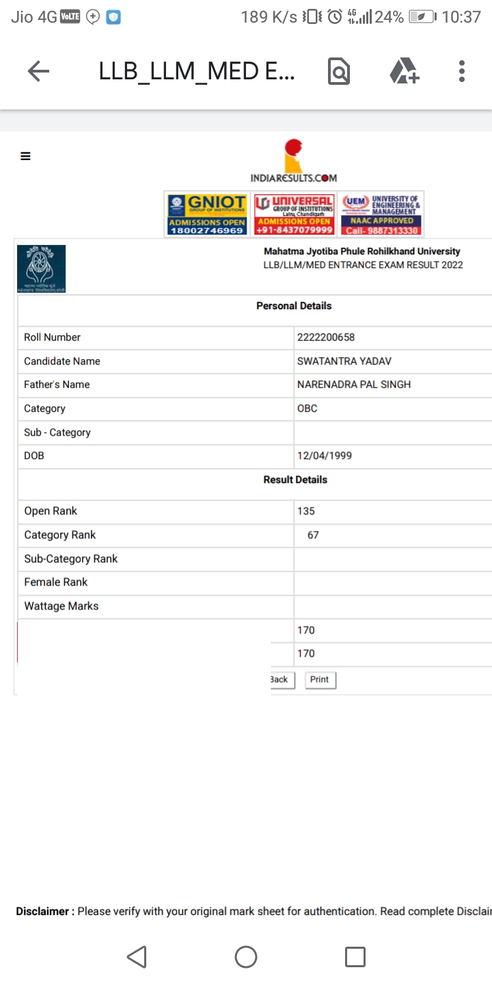The height and width of the screenshot is (985, 492).
Task: Open the hamburger menu on the page
Action: tap(26, 156)
